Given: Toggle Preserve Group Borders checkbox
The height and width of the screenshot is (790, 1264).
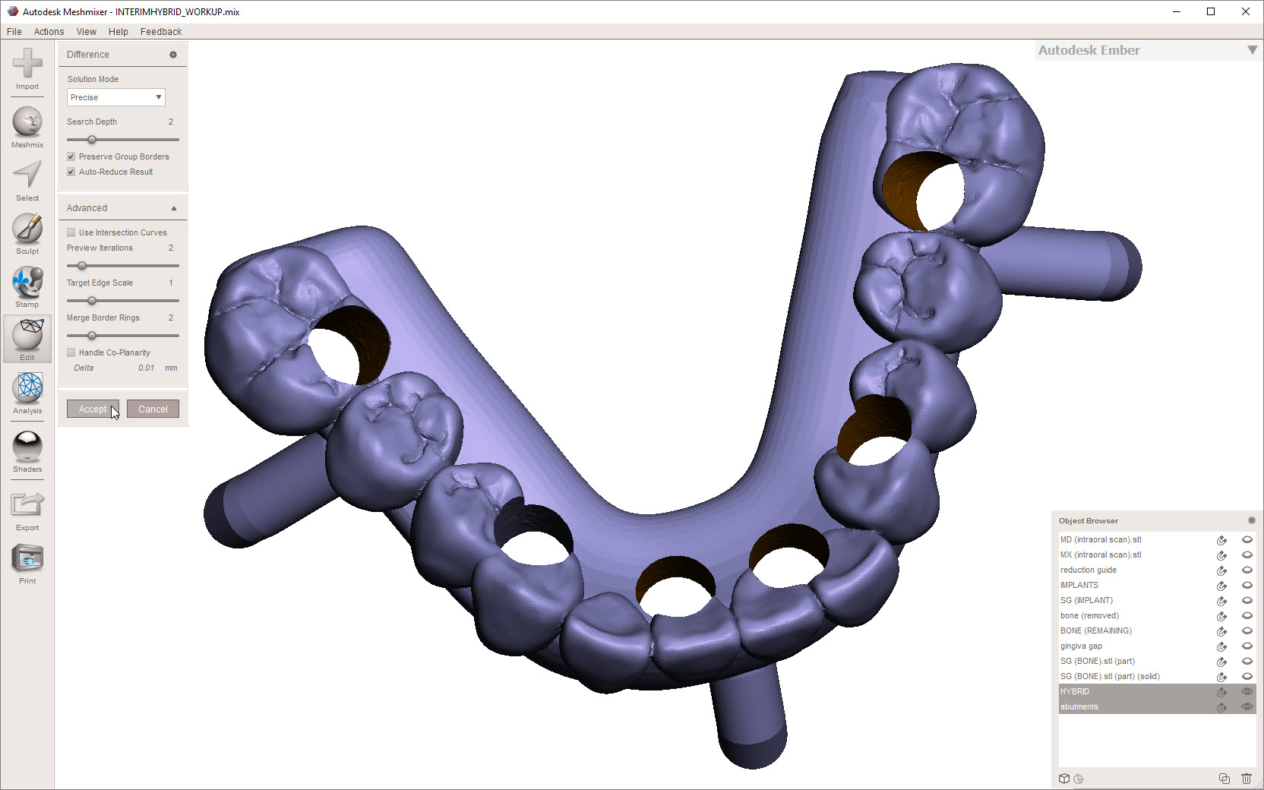Looking at the screenshot, I should click(x=71, y=156).
